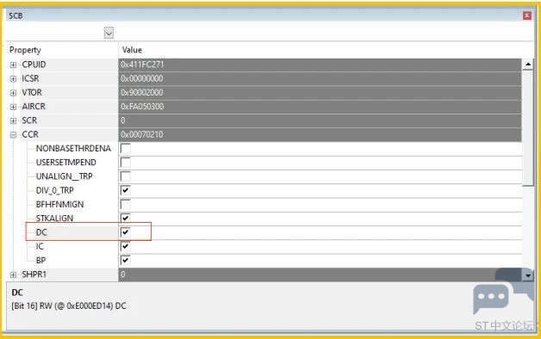
Task: Expand the SHPR1 register node
Action: 13,275
